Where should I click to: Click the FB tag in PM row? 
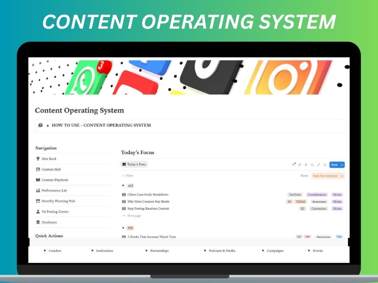(308, 237)
